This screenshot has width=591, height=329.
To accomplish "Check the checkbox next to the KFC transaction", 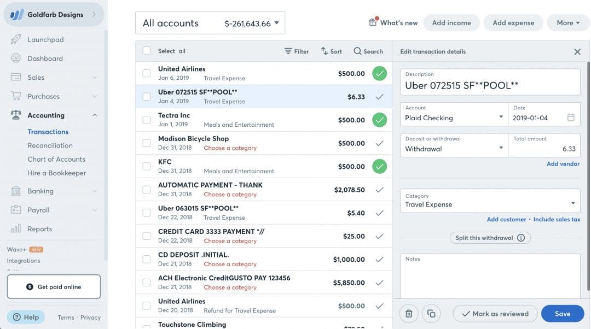I will (147, 167).
